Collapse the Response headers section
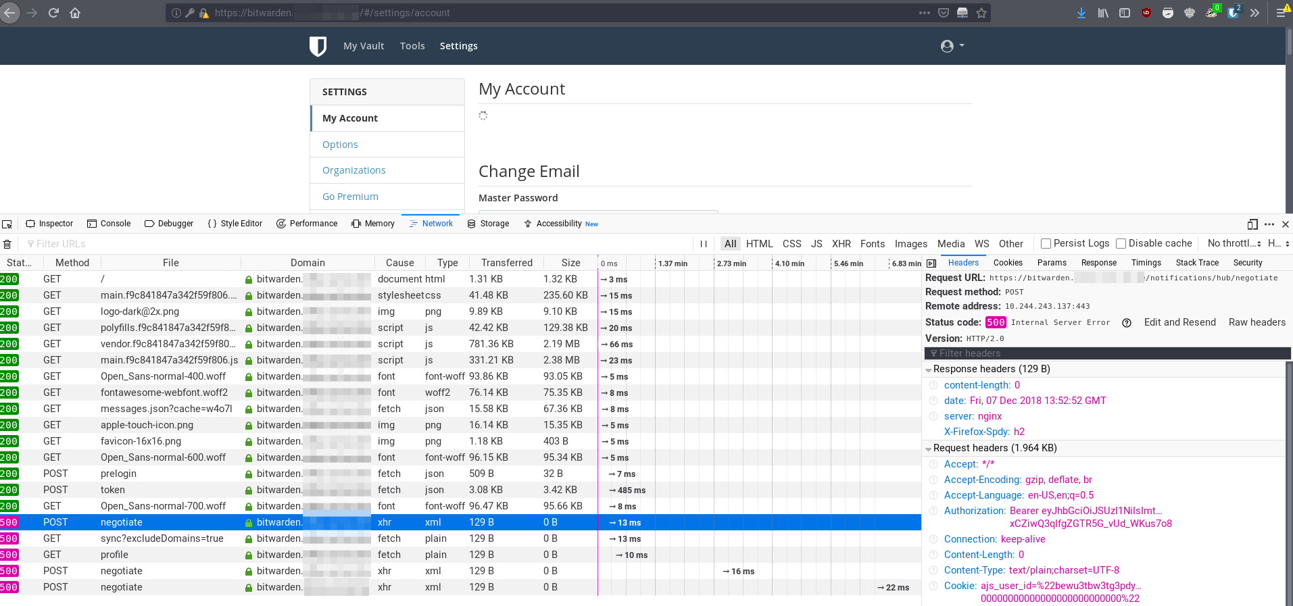 (x=929, y=370)
